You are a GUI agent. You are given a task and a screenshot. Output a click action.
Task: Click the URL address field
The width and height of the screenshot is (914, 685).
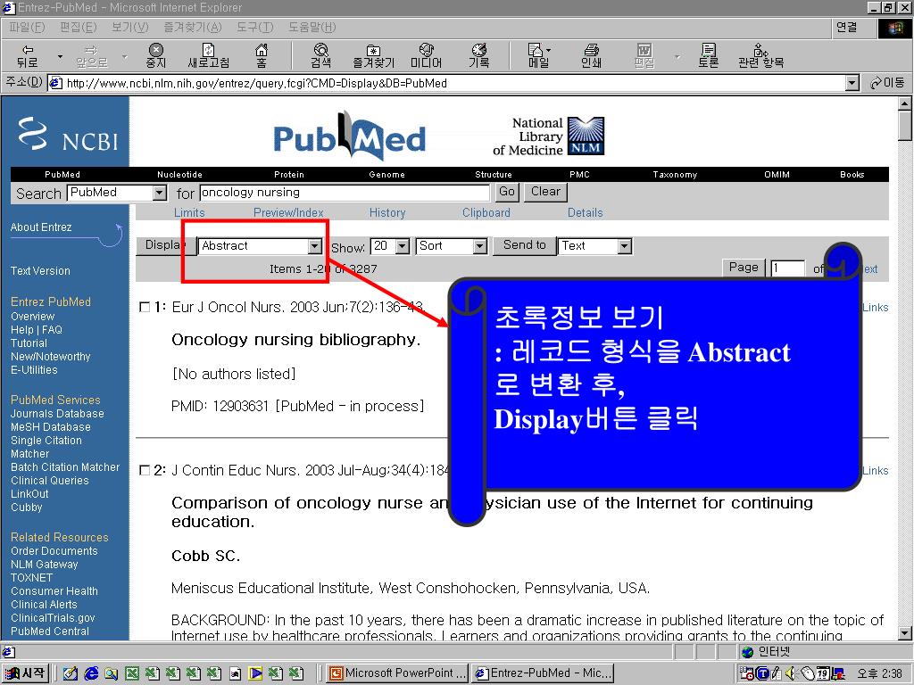click(x=448, y=83)
